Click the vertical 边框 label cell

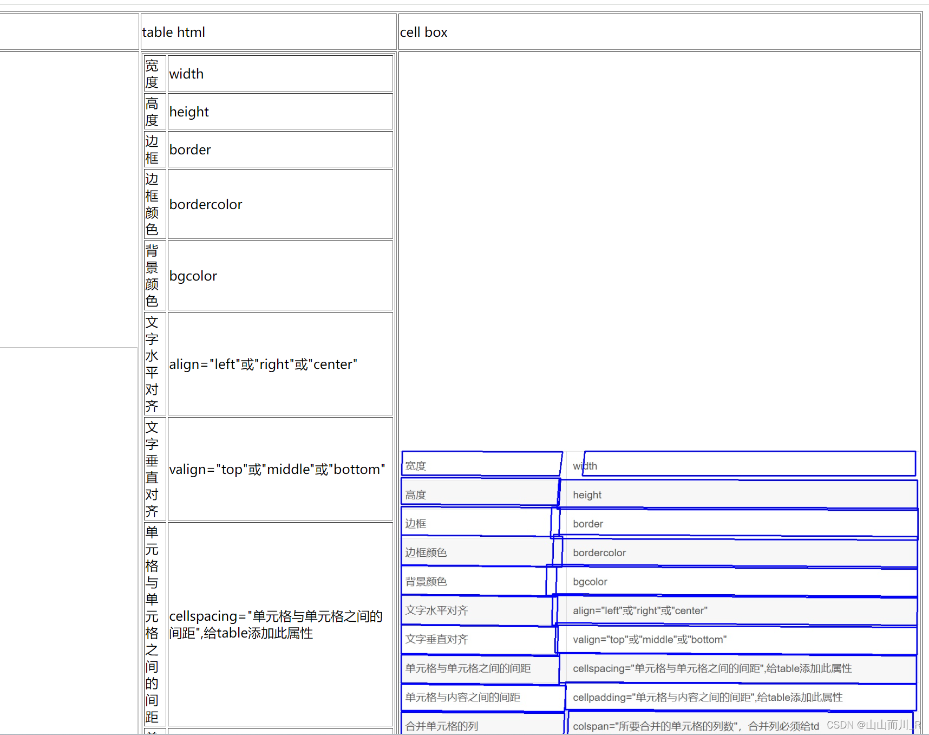[155, 149]
